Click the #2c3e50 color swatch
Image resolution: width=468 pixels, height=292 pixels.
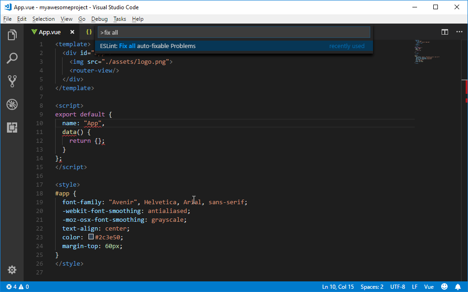(91, 237)
